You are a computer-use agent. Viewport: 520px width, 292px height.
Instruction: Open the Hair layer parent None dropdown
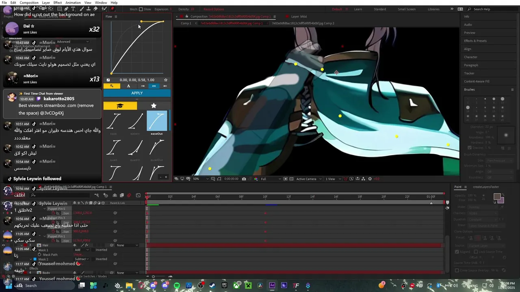tap(127, 245)
